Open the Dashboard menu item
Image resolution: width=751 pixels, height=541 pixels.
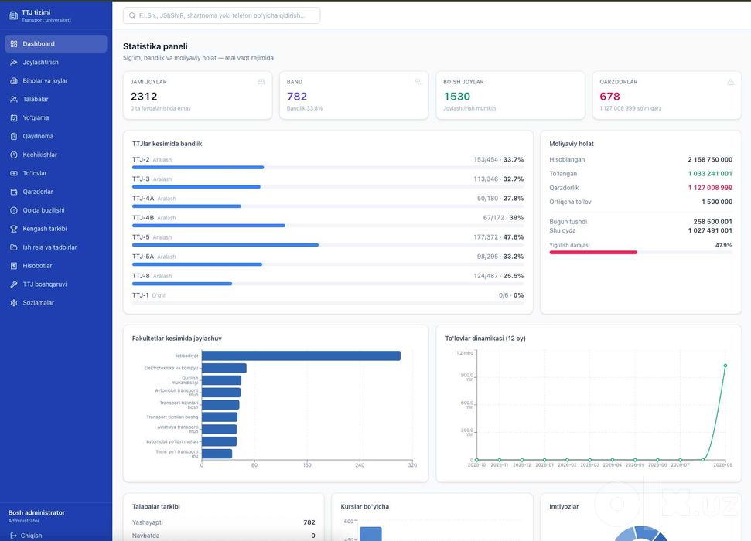pyautogui.click(x=56, y=43)
